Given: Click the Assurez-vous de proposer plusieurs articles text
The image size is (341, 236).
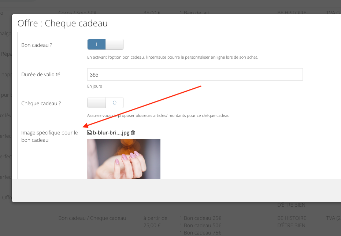Looking at the screenshot, I should coord(158,115).
